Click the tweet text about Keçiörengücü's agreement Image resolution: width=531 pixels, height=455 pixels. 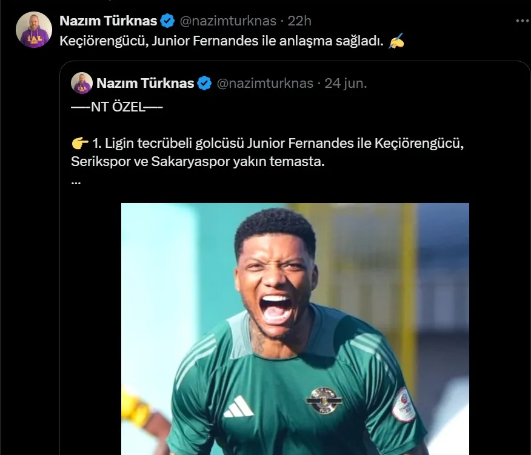pyautogui.click(x=222, y=41)
